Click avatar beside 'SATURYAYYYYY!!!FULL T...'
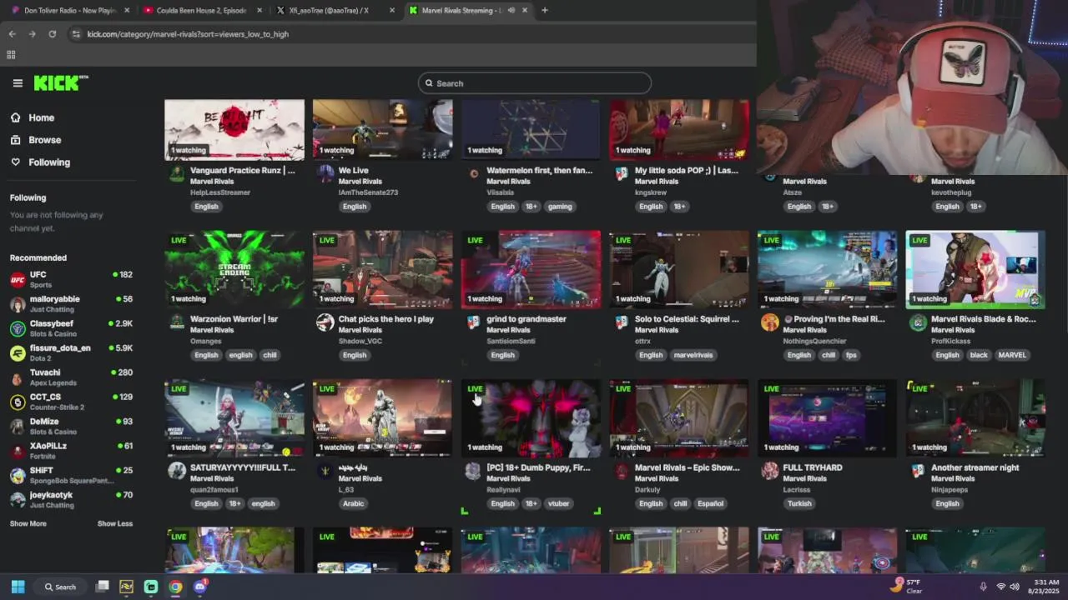 coord(177,471)
